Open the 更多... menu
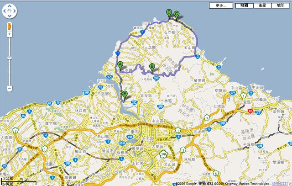 [x=221, y=5]
